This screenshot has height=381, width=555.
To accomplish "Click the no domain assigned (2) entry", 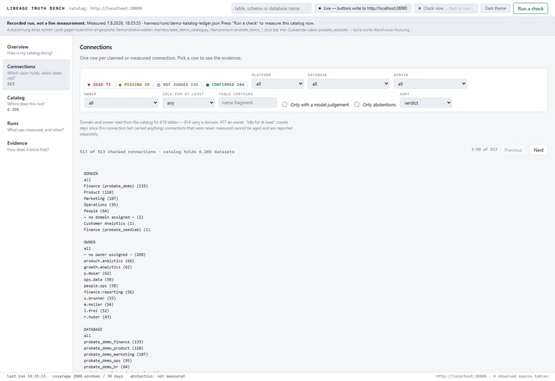I will click(x=113, y=217).
